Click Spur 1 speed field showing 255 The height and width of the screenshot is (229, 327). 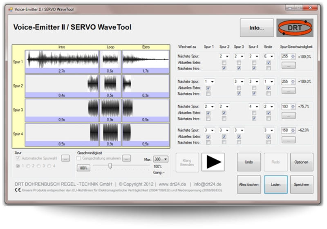pyautogui.click(x=286, y=56)
